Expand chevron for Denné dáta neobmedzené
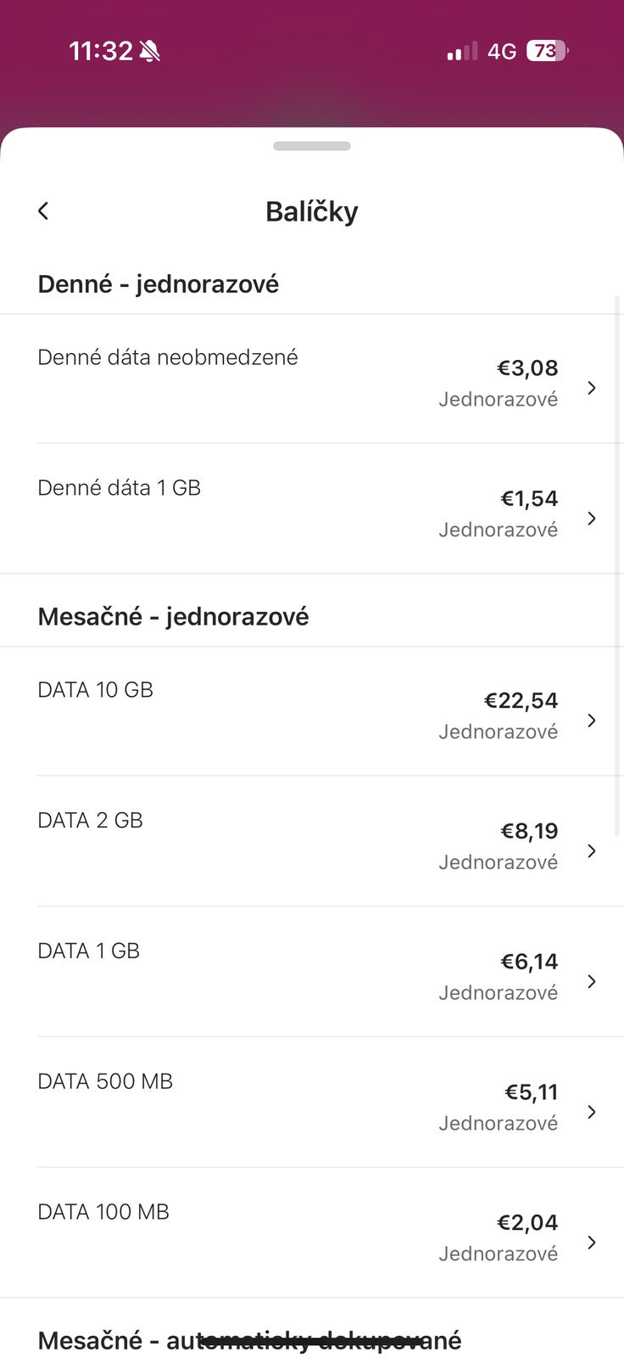The height and width of the screenshot is (1358, 624). (592, 388)
